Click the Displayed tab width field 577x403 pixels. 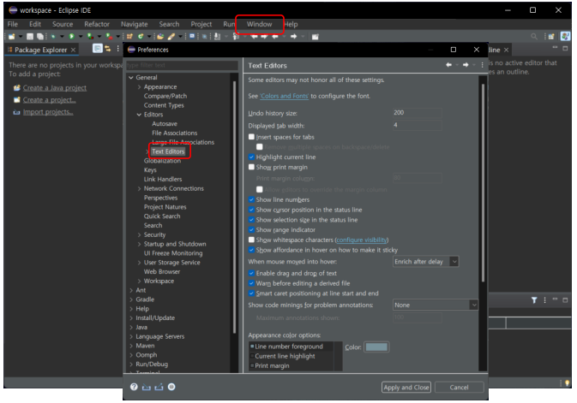[x=417, y=125]
